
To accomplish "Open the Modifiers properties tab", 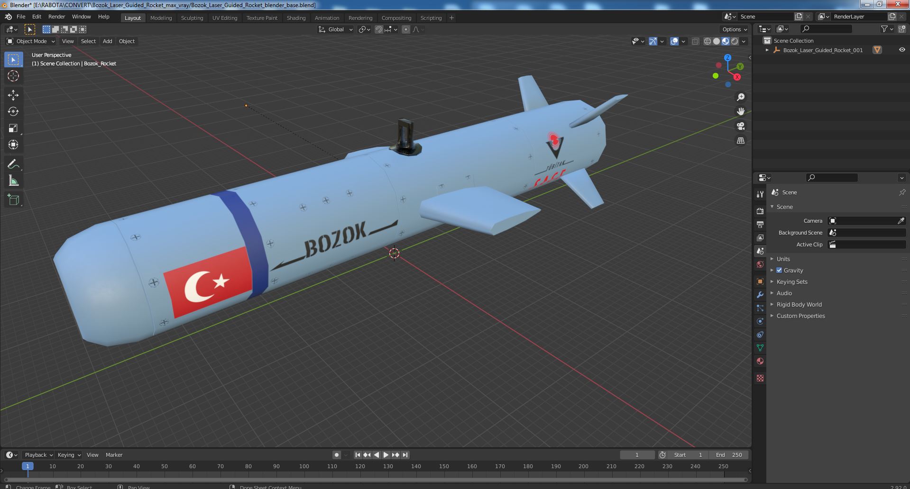I will pyautogui.click(x=760, y=295).
